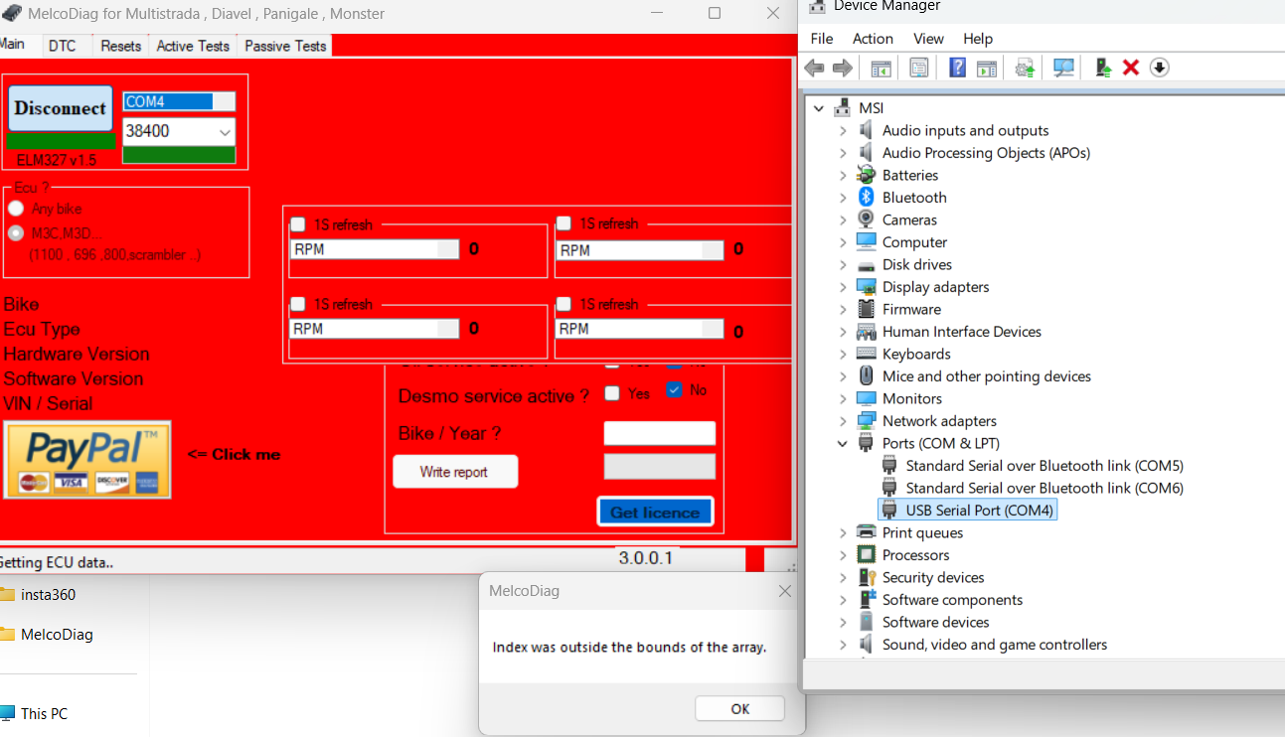Click the Bluetooth category icon
Screen dimensions: 1285x737
[866, 198]
